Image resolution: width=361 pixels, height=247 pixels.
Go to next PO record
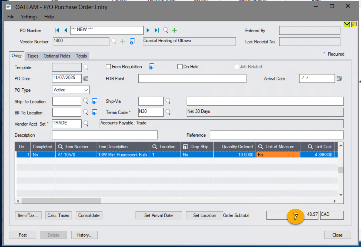[x=148, y=30]
